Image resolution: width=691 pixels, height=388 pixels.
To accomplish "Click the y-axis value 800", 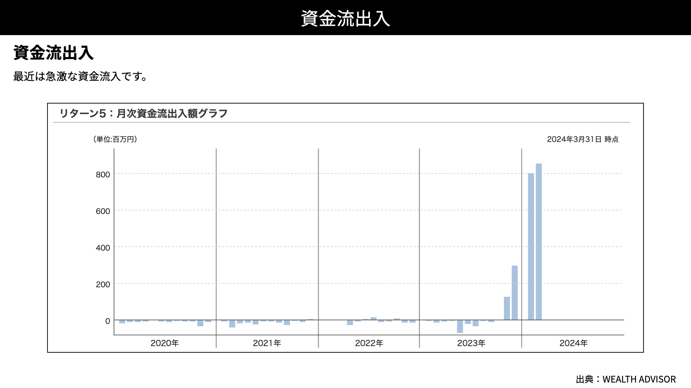I will pos(103,175).
